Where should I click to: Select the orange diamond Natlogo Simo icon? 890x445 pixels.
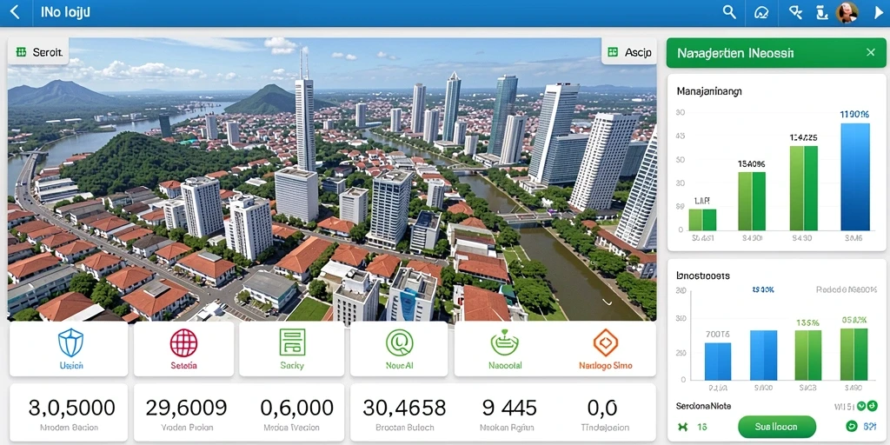605,342
